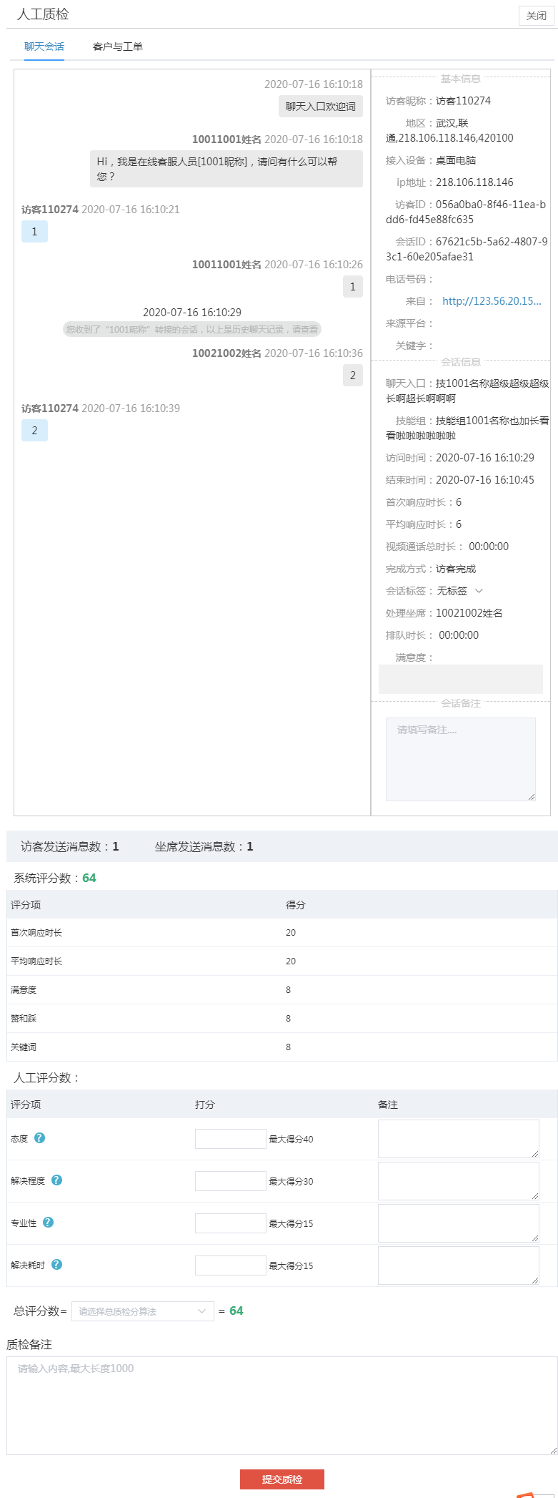This screenshot has width=558, height=1498.
Task: Click 10021002姓名 reply bubble "2"
Action: tap(353, 376)
